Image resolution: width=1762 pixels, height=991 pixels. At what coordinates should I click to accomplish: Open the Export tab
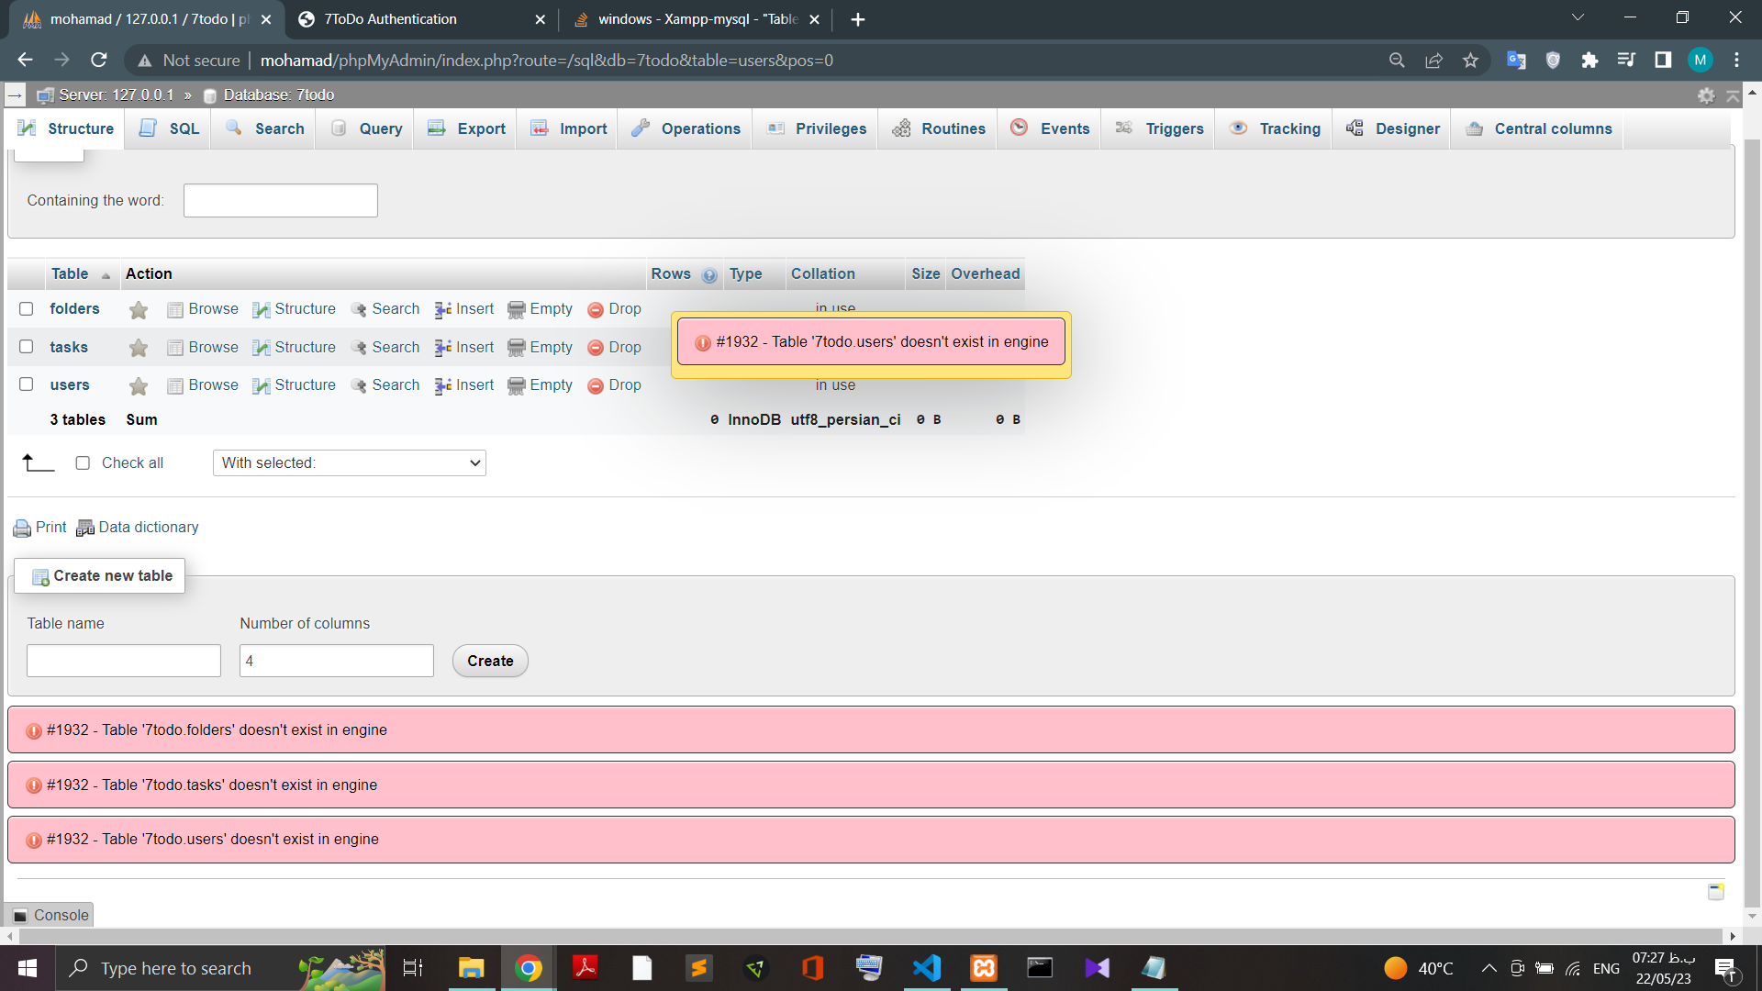[x=466, y=129]
